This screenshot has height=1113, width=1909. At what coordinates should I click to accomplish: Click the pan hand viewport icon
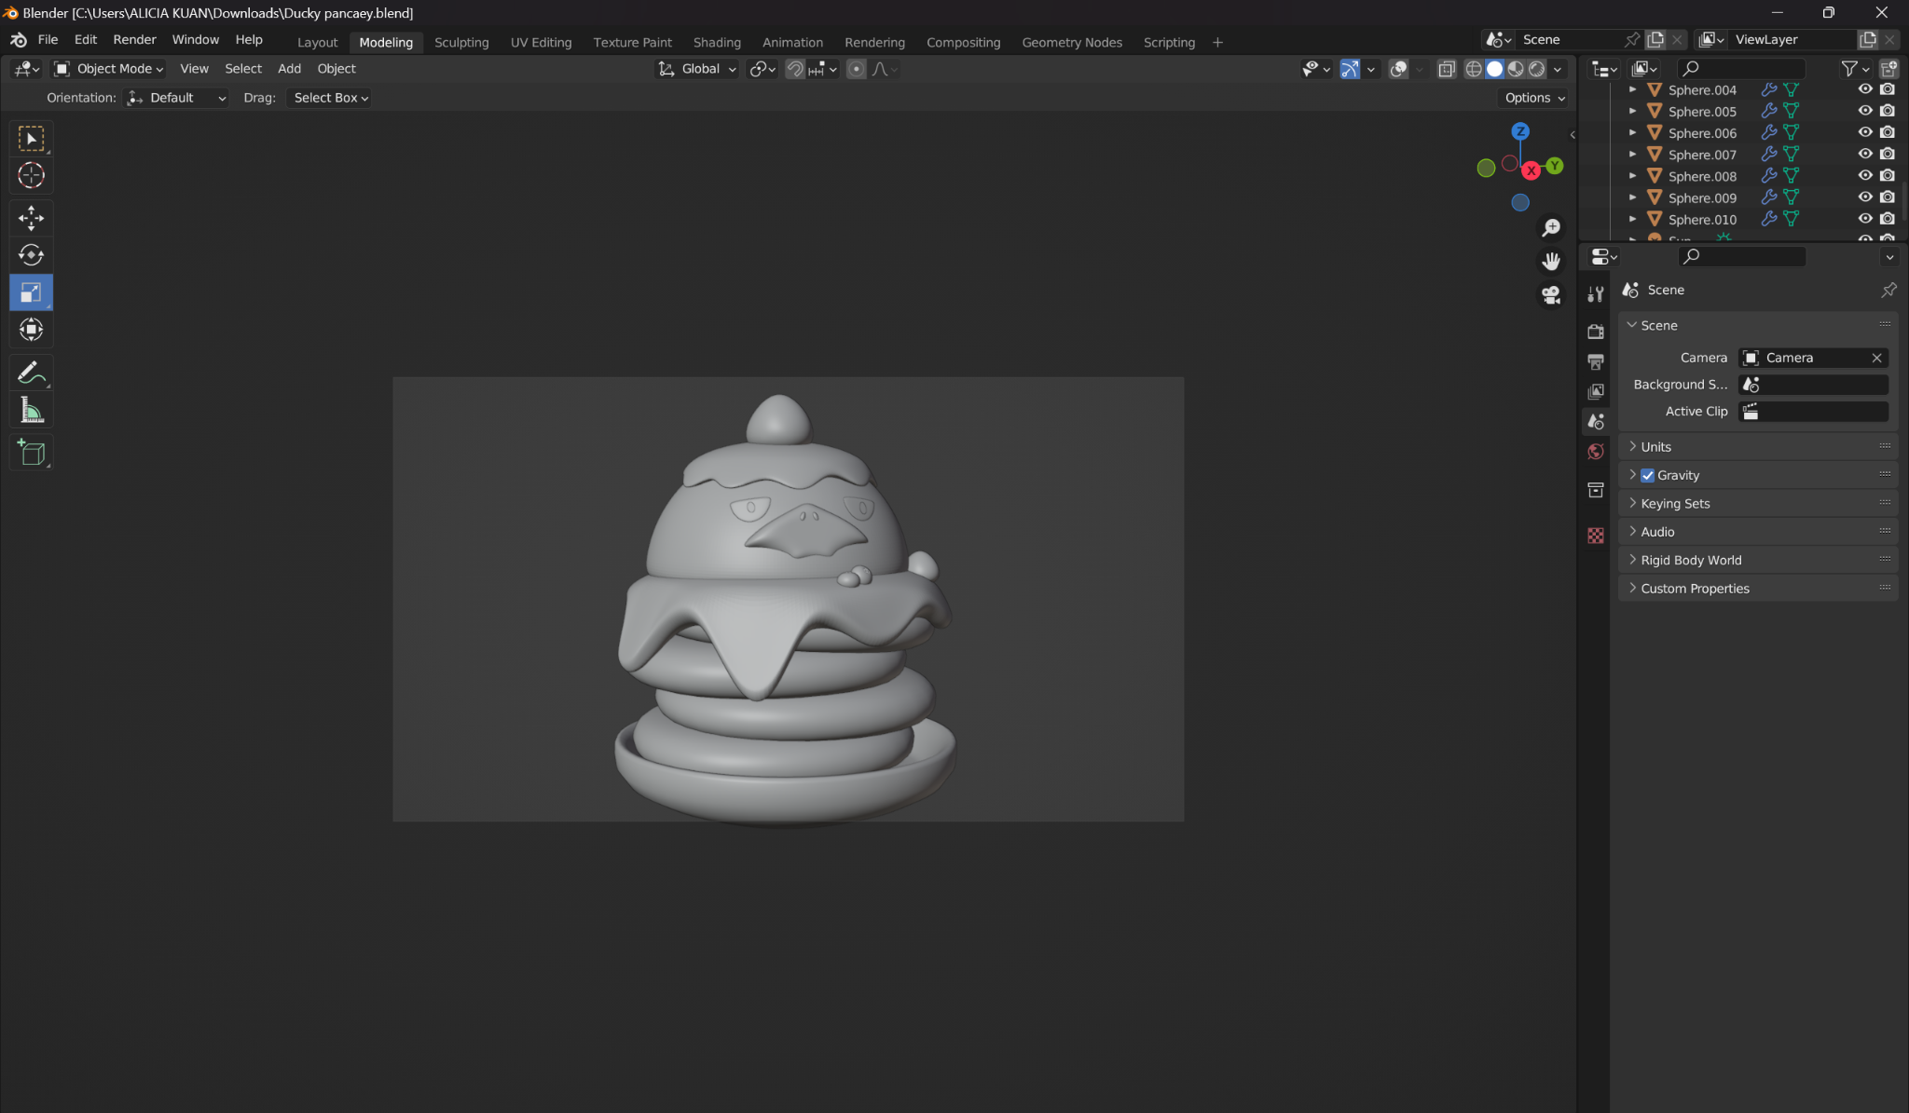pyautogui.click(x=1551, y=262)
